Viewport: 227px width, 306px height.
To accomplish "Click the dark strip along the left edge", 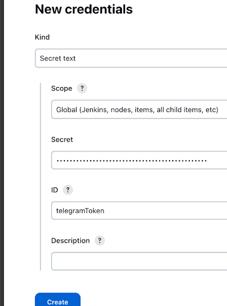I will [x=2, y=153].
